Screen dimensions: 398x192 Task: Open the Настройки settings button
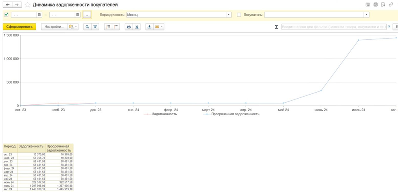[x=54, y=27]
